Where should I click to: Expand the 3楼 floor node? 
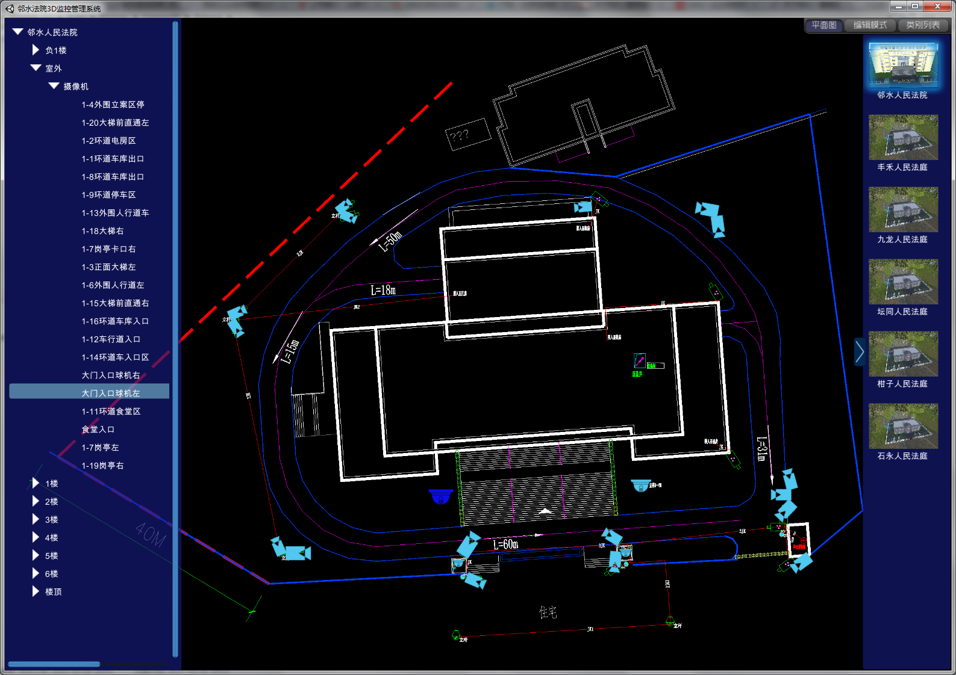pyautogui.click(x=36, y=519)
